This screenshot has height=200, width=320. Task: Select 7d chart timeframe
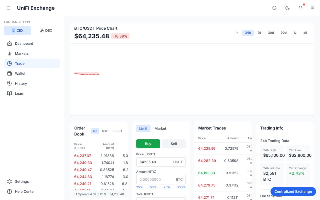[x=259, y=33]
